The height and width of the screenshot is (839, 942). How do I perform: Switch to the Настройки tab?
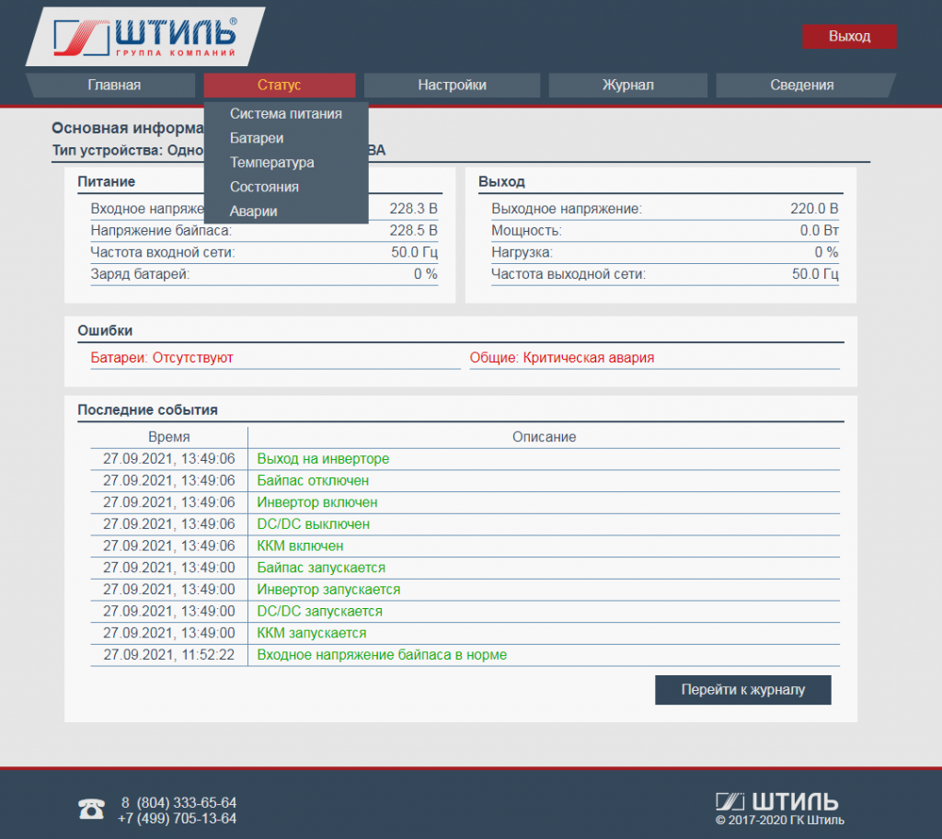click(452, 86)
